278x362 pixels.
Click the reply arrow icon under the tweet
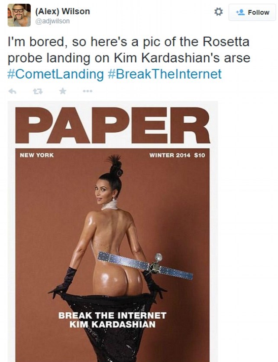point(12,91)
